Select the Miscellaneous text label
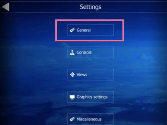Viewport: 167px width, 125px height. coord(89,119)
